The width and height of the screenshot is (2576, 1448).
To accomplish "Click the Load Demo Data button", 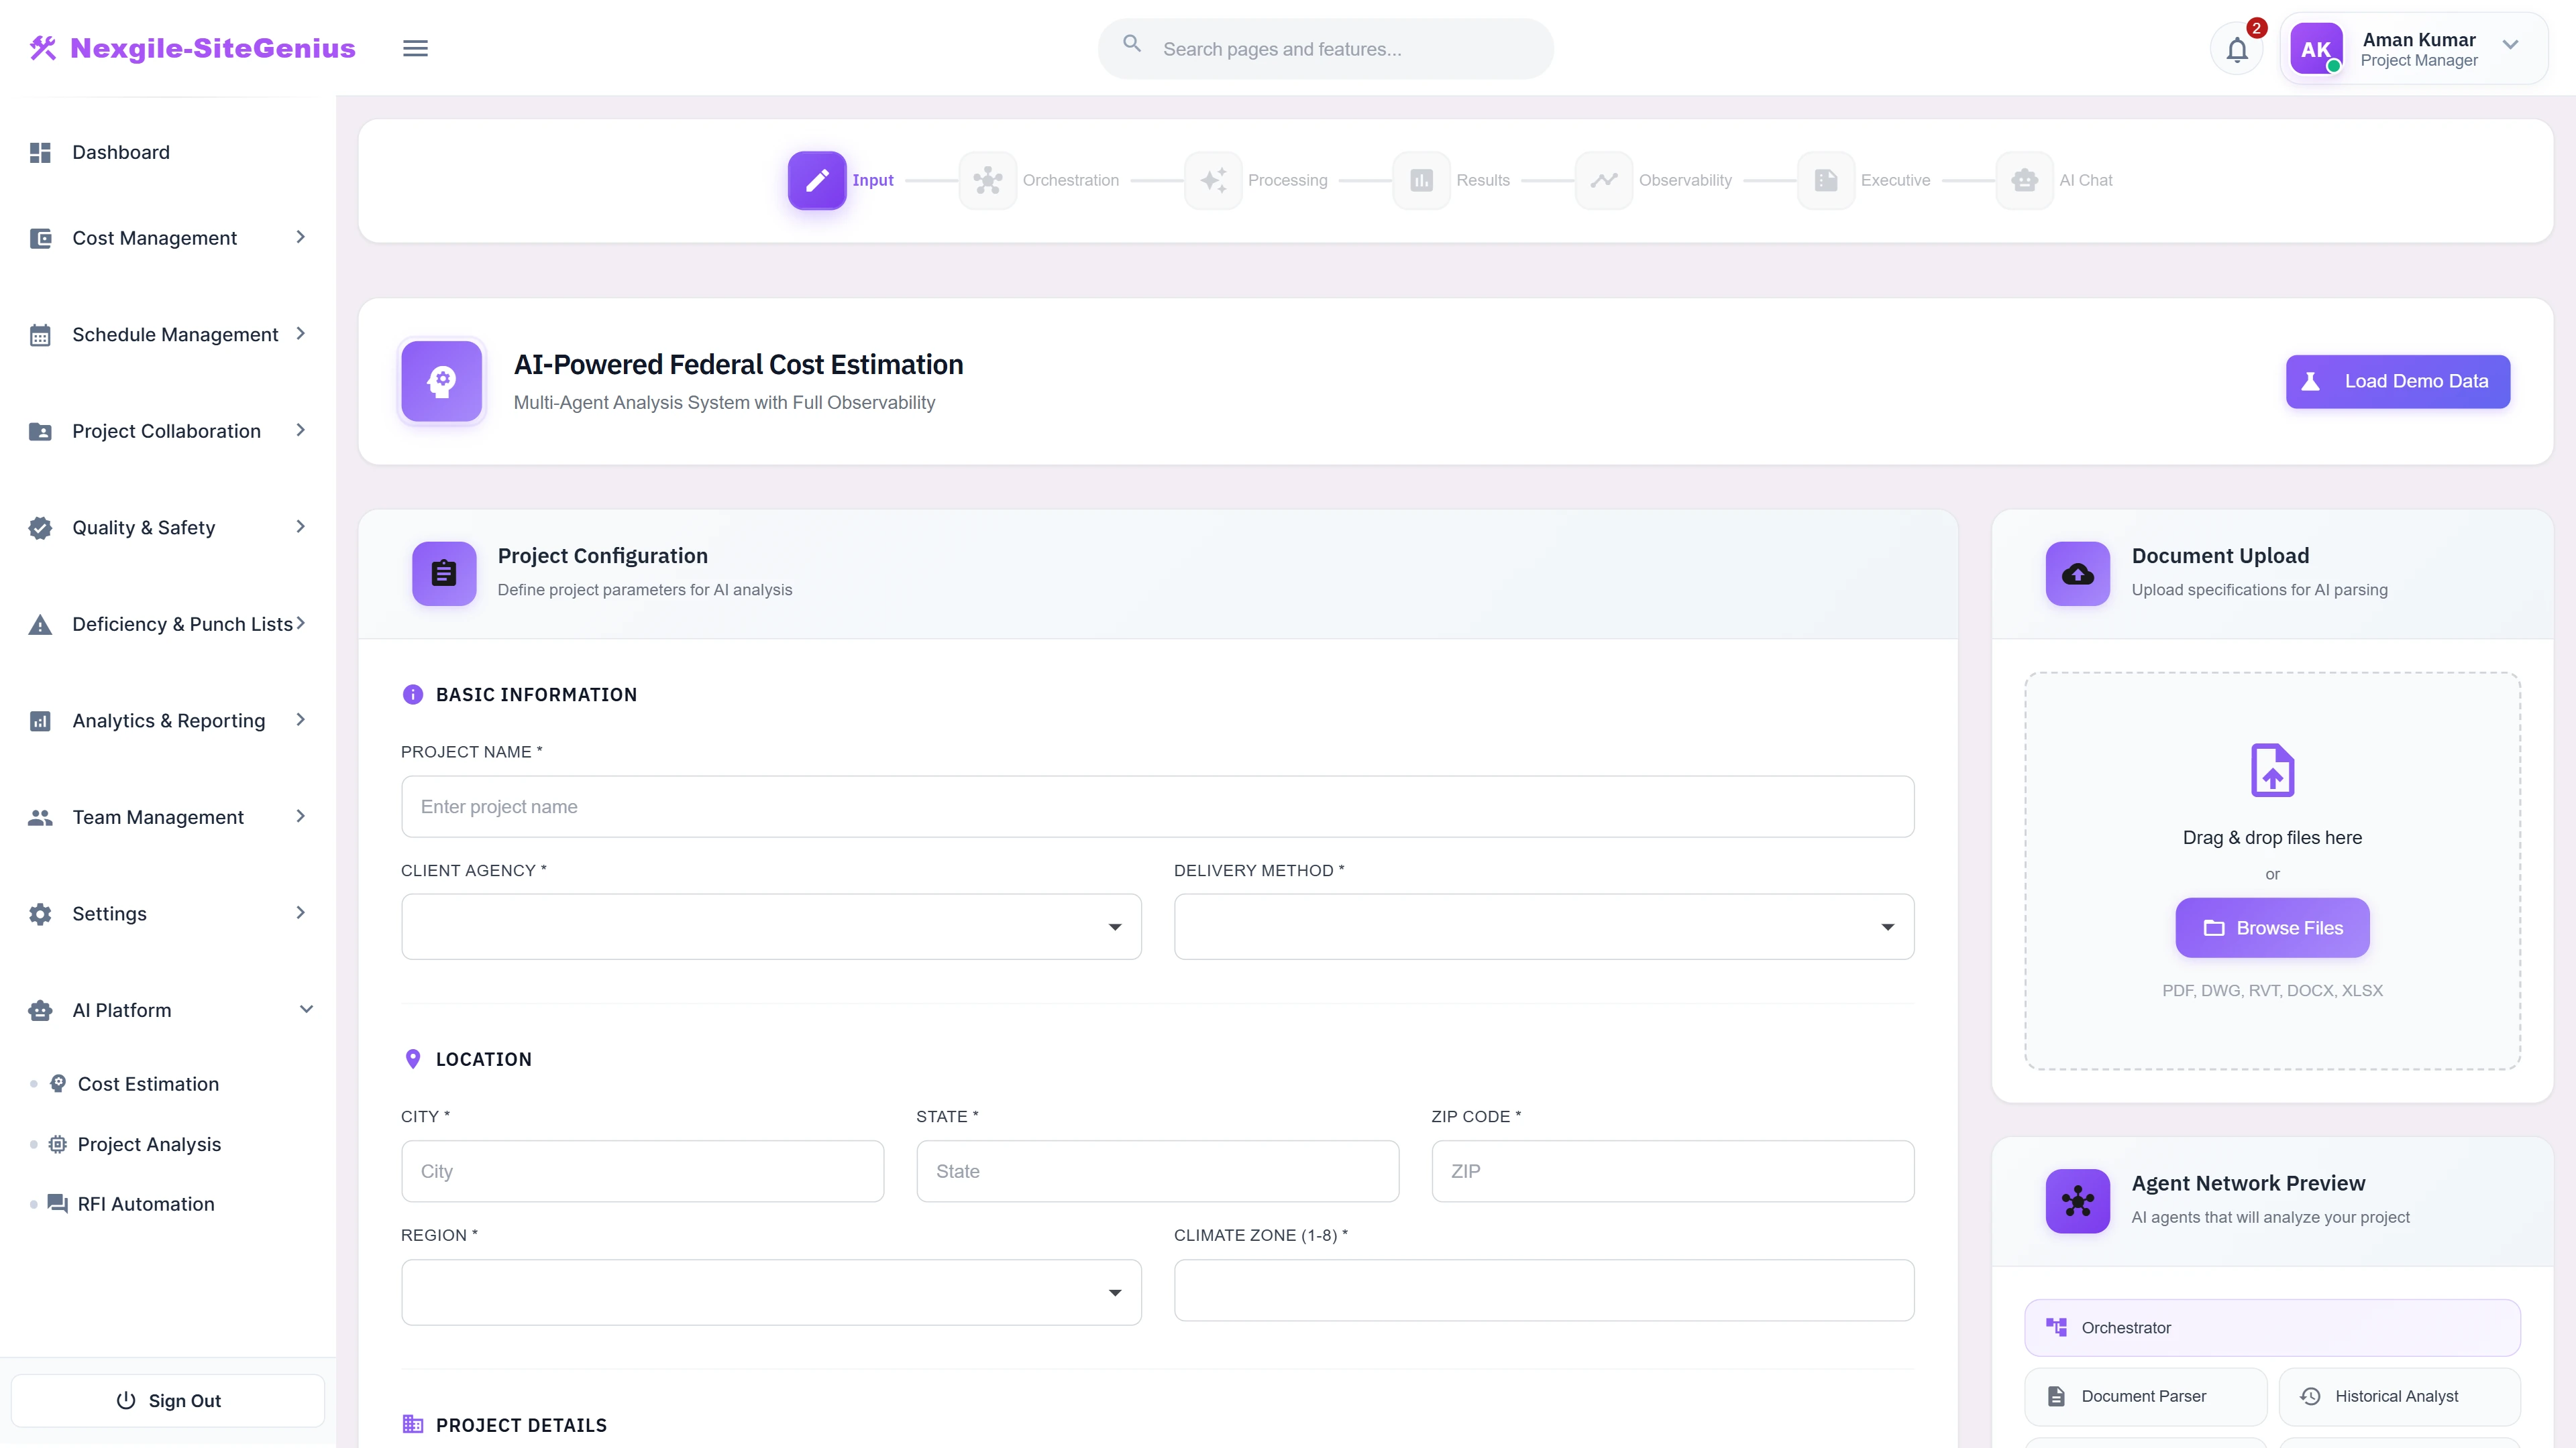I will (2397, 381).
